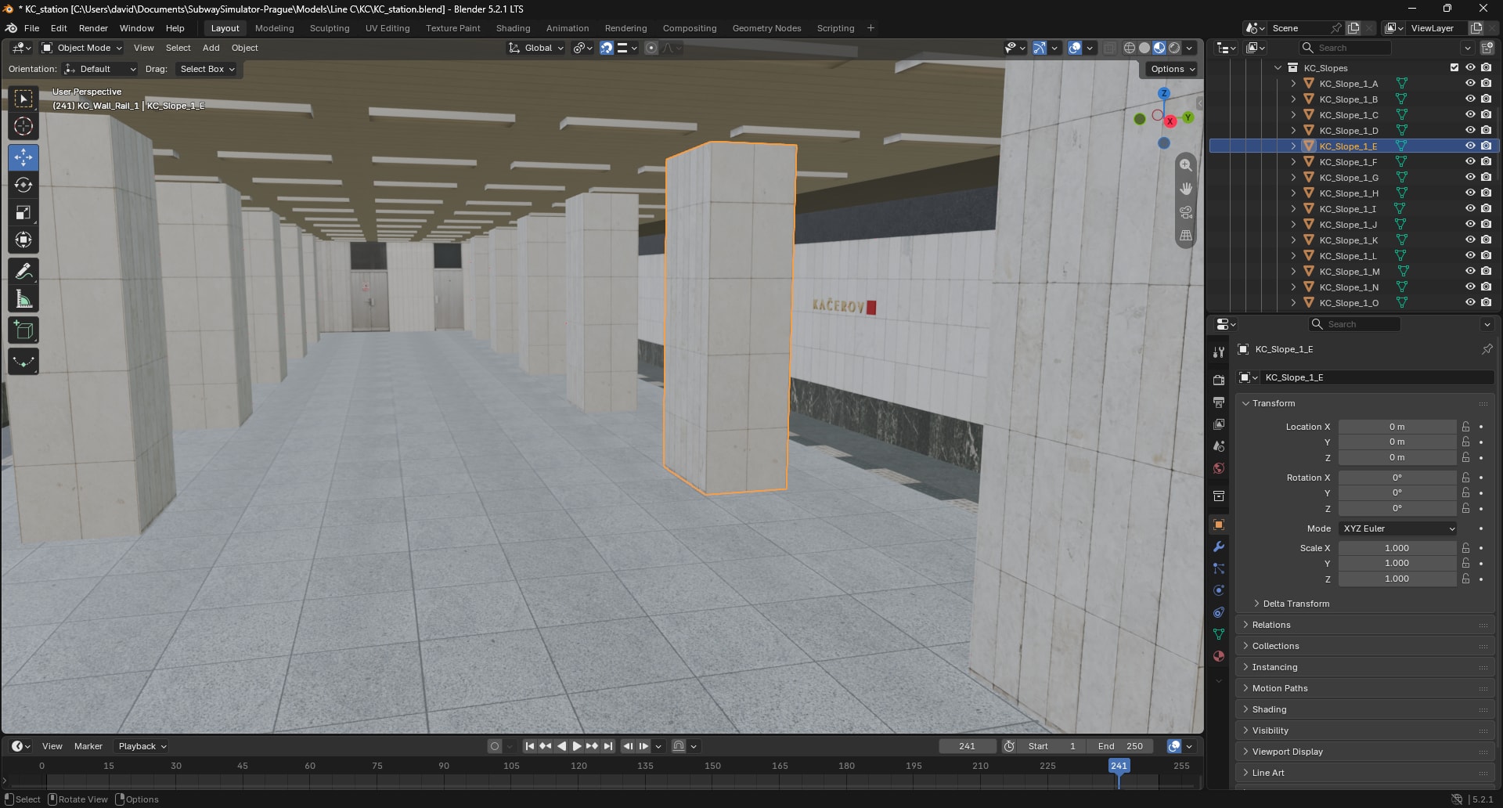Activate the Scale tool
This screenshot has width=1503, height=808.
click(x=23, y=212)
